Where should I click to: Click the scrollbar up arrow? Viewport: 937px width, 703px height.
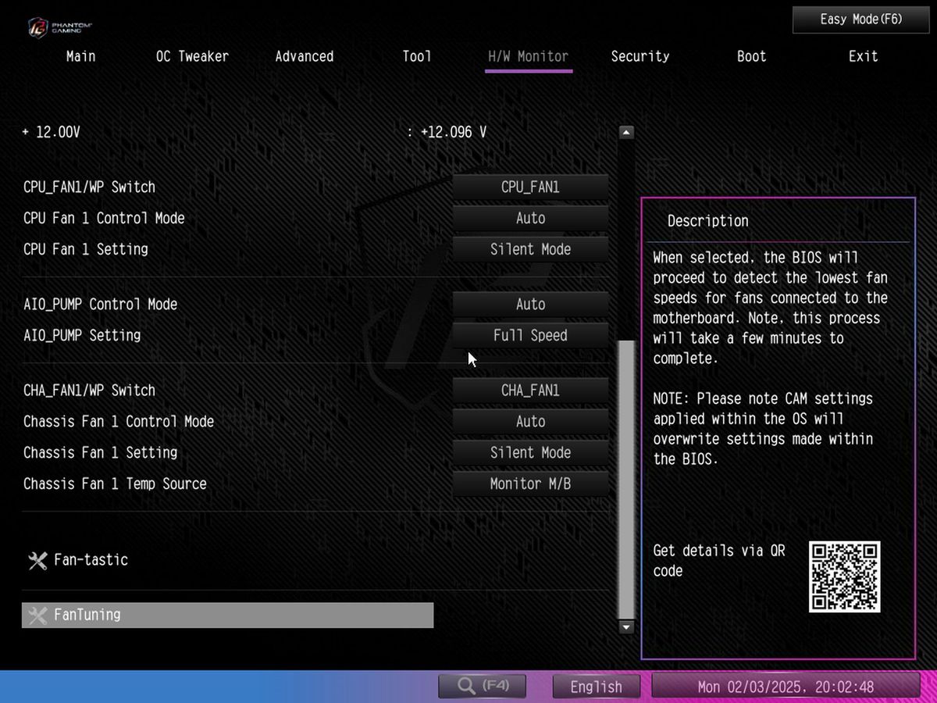(x=626, y=132)
